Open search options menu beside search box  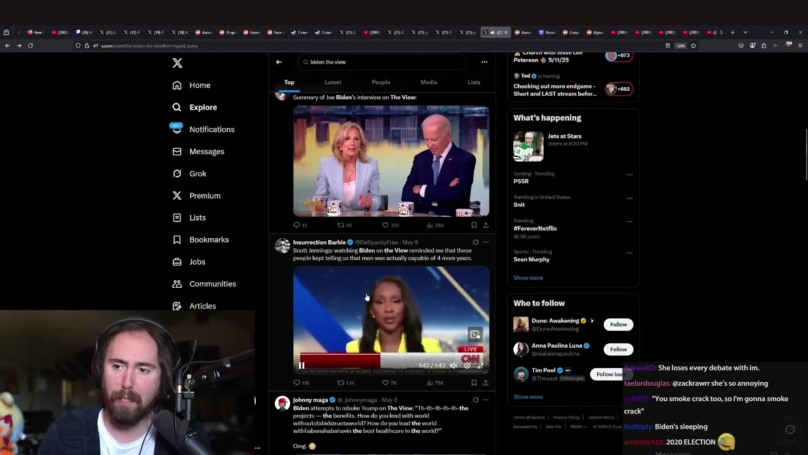pos(484,62)
